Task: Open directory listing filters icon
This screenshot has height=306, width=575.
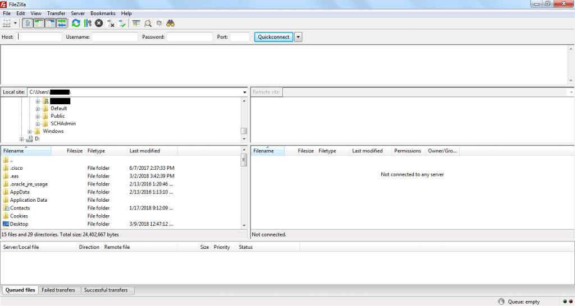Action: pyautogui.click(x=136, y=23)
